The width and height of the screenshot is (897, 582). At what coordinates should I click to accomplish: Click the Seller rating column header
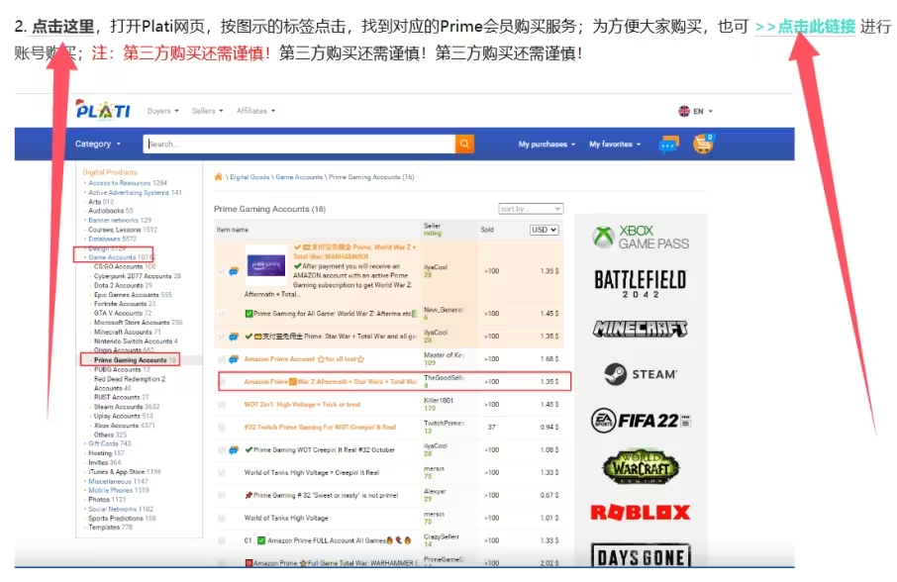(433, 230)
